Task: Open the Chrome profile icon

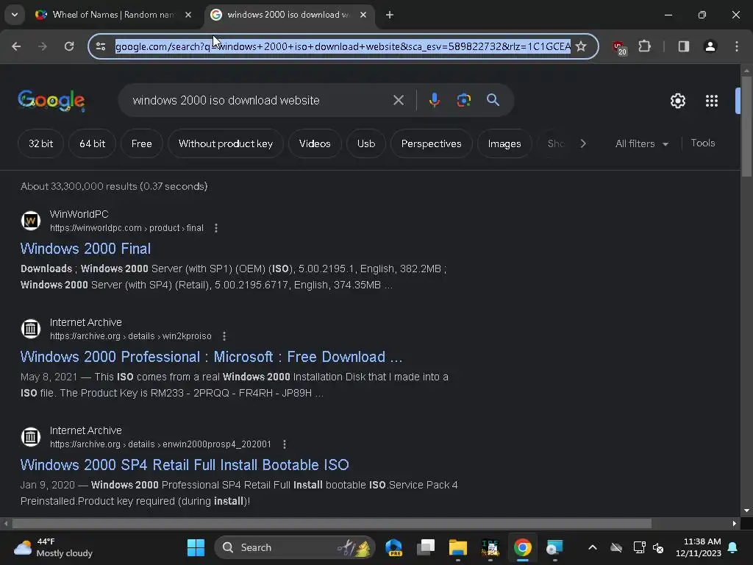Action: click(x=710, y=46)
